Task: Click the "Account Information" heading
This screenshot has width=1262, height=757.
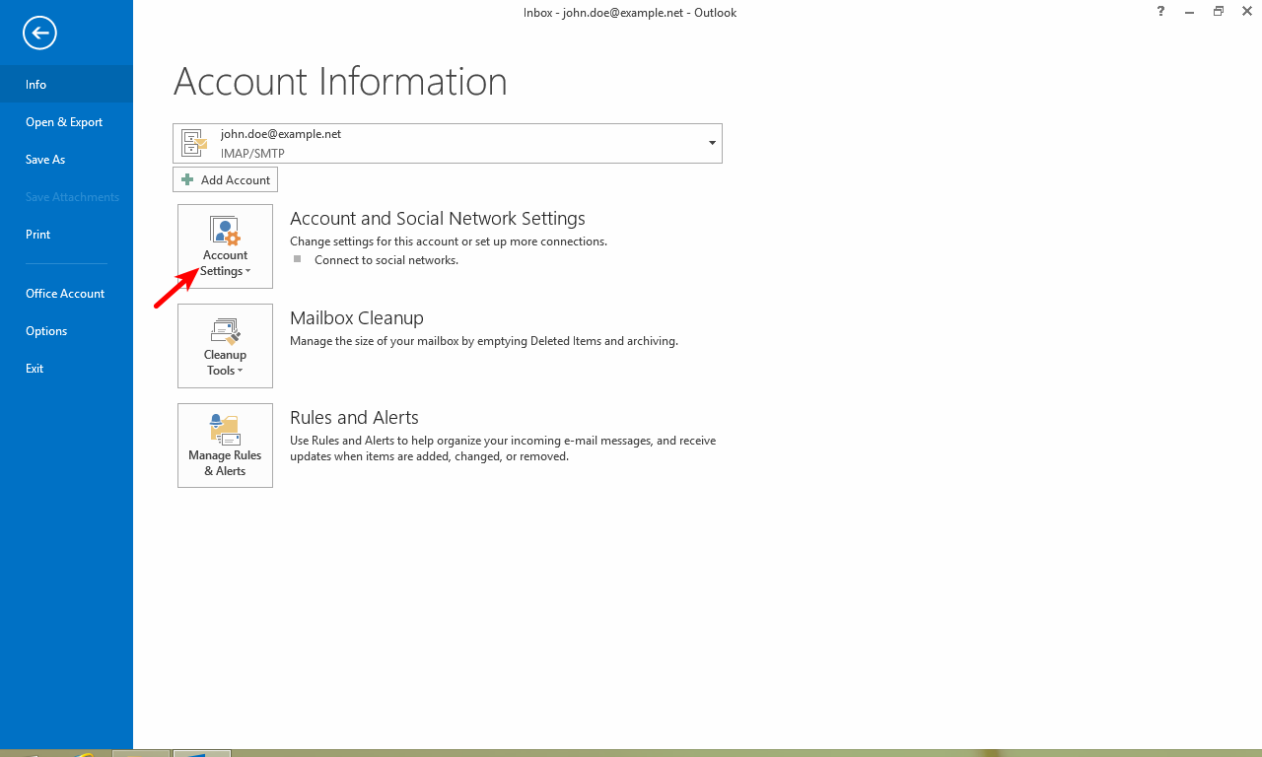Action: (340, 81)
